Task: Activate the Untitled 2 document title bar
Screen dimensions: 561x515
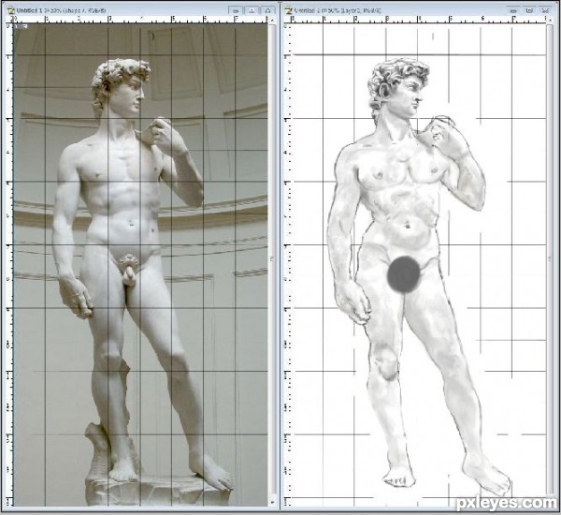Action: tap(420, 10)
